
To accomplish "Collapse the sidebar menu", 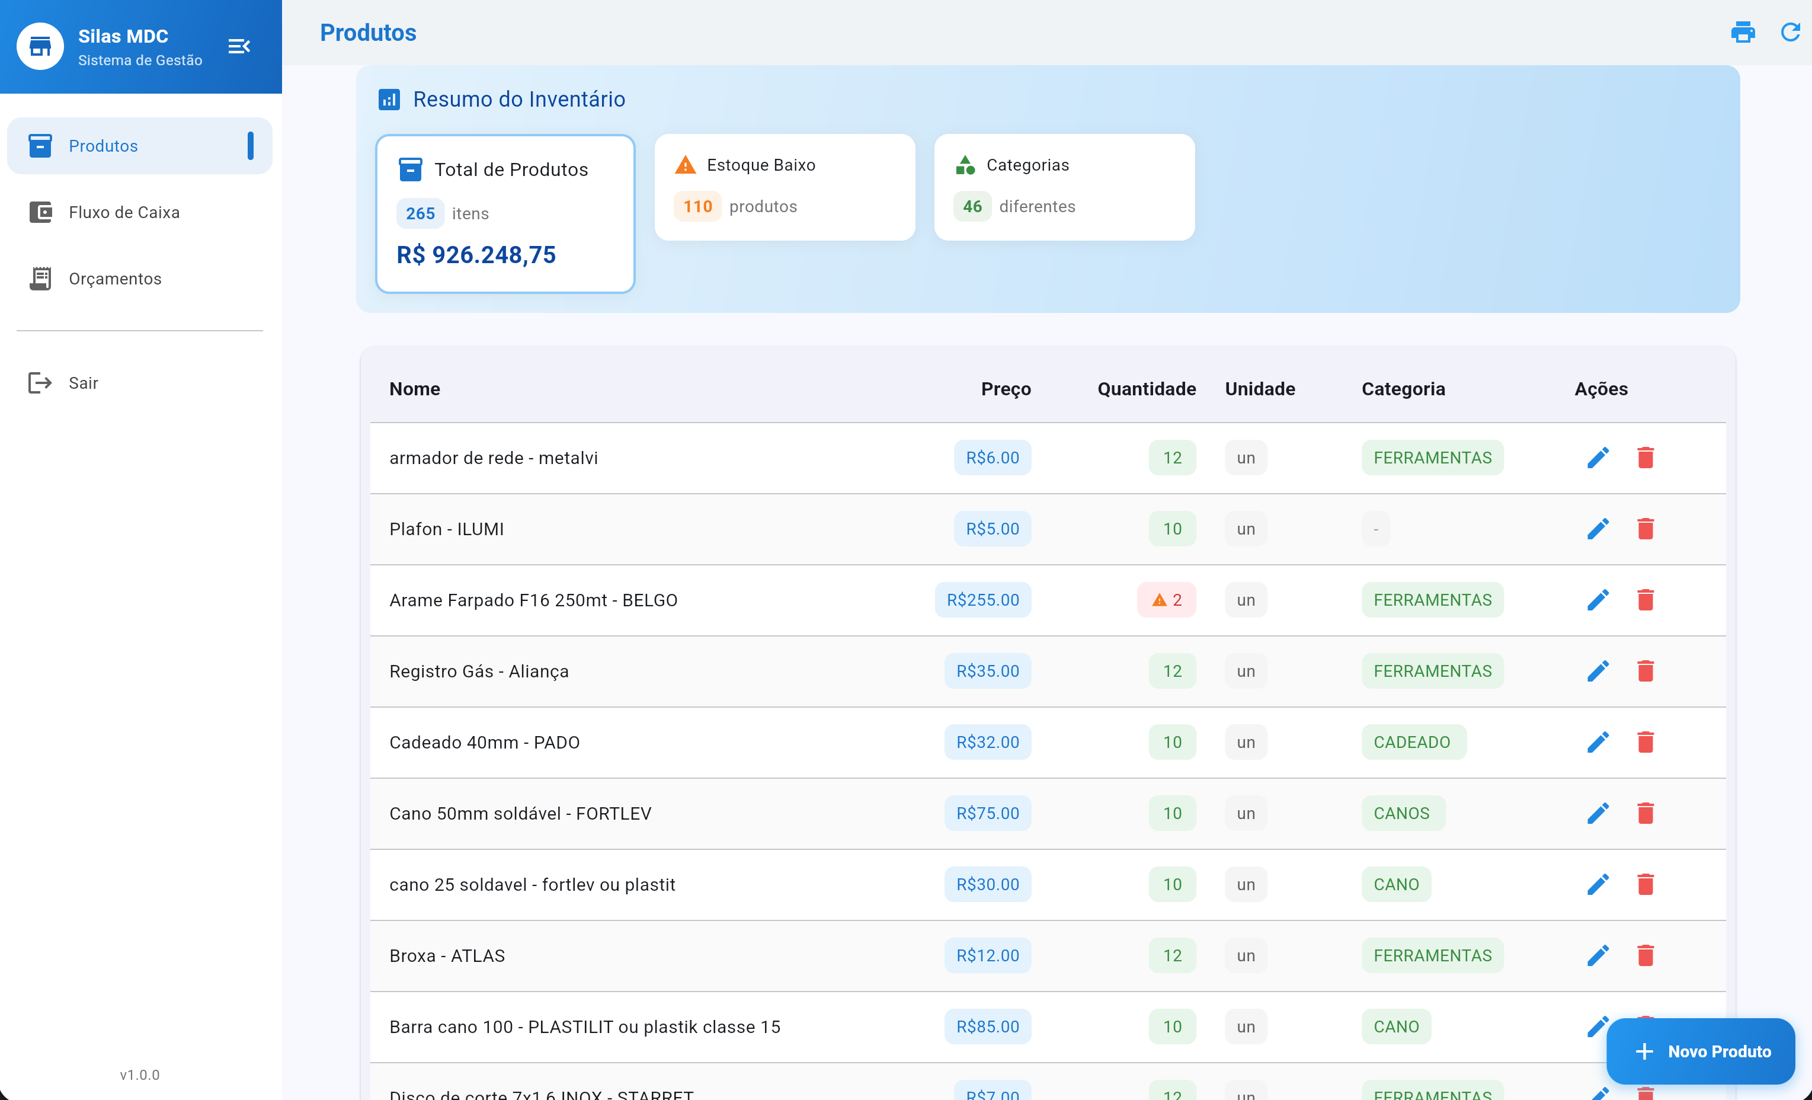I will 239,46.
